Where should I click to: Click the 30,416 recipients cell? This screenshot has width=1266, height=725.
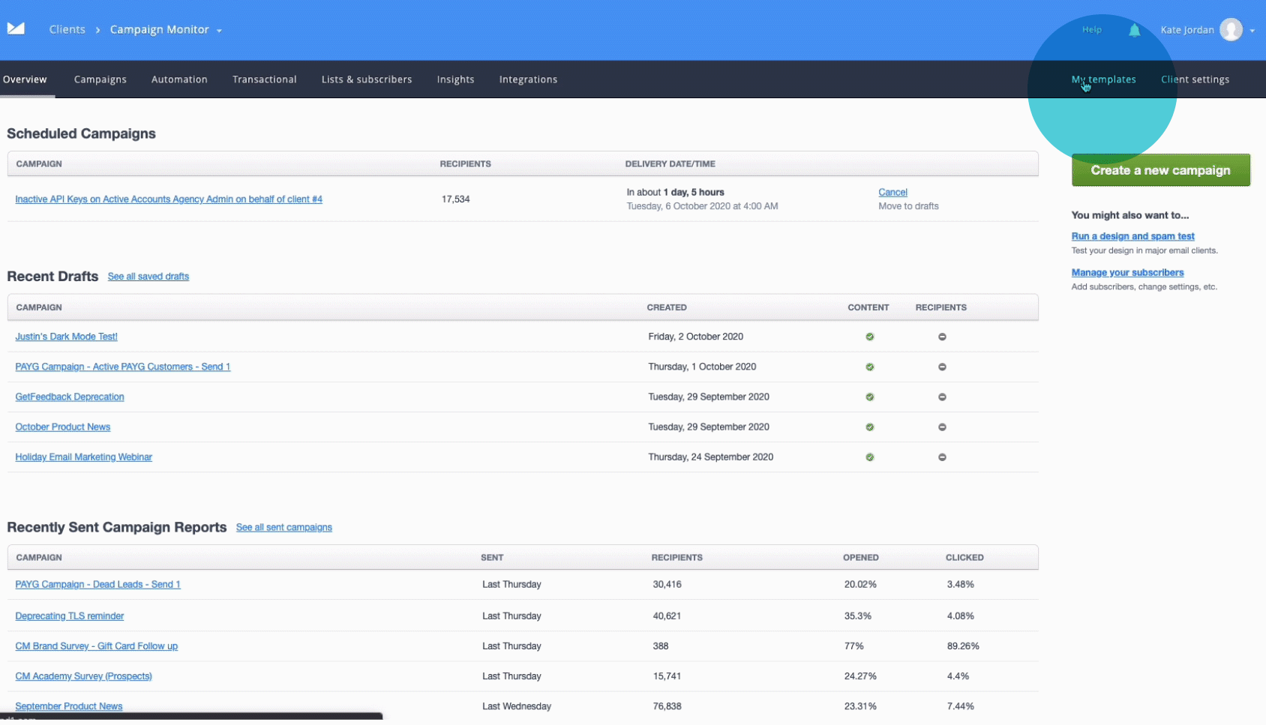(667, 584)
